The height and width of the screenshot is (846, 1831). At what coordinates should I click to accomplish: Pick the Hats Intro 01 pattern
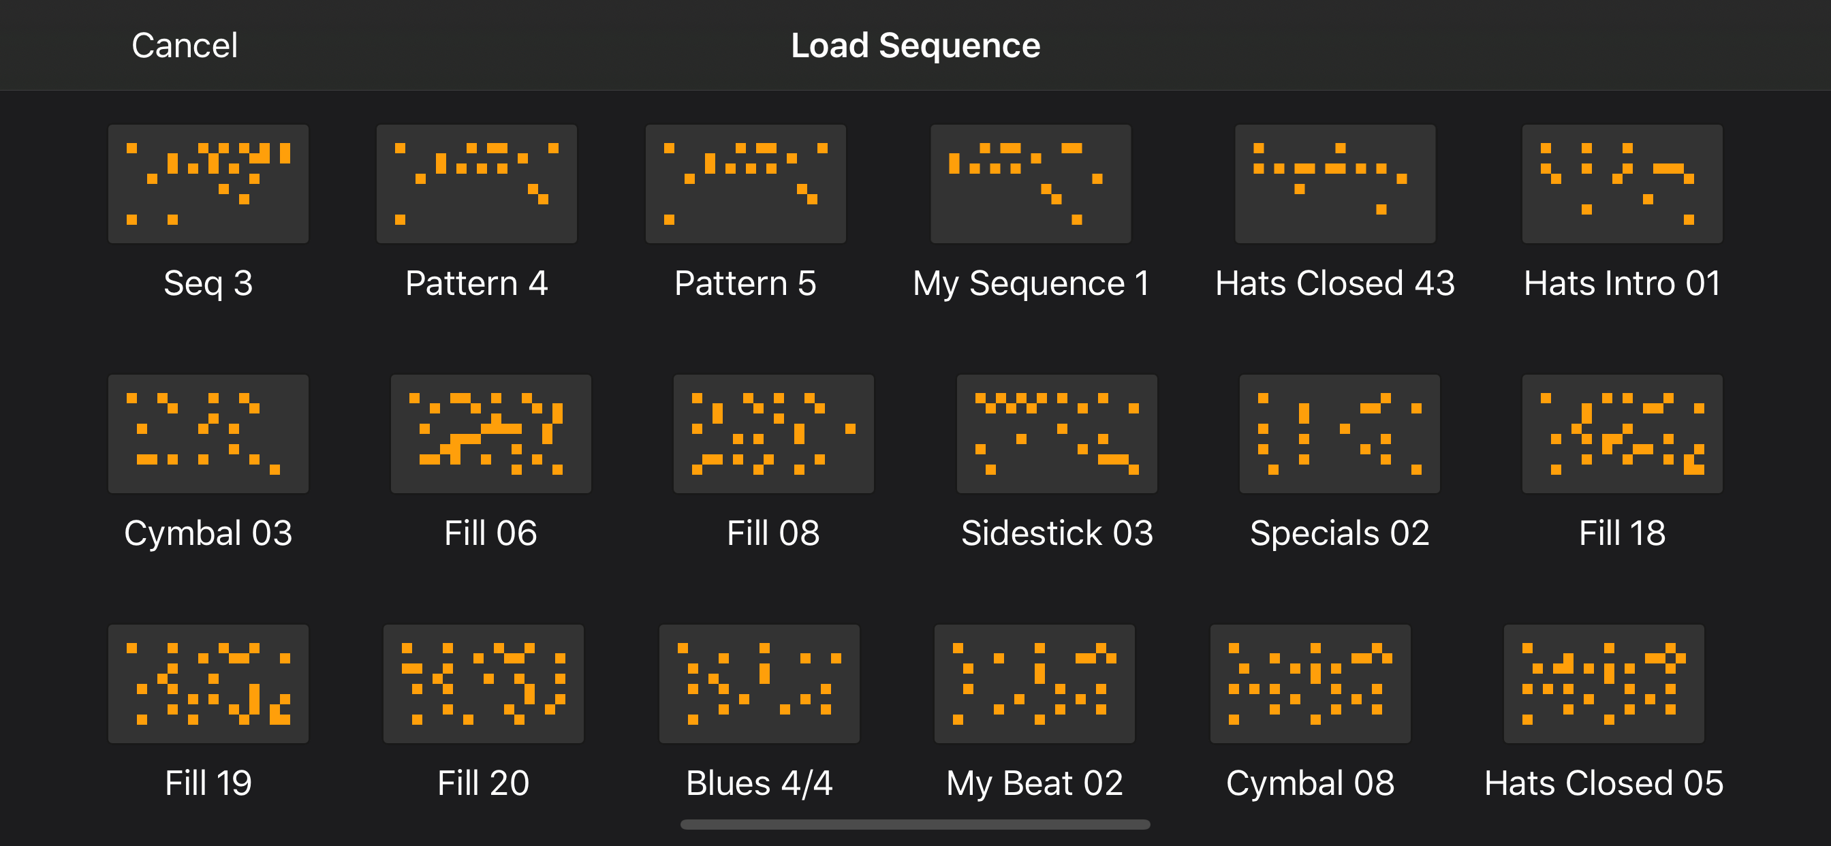click(x=1622, y=184)
